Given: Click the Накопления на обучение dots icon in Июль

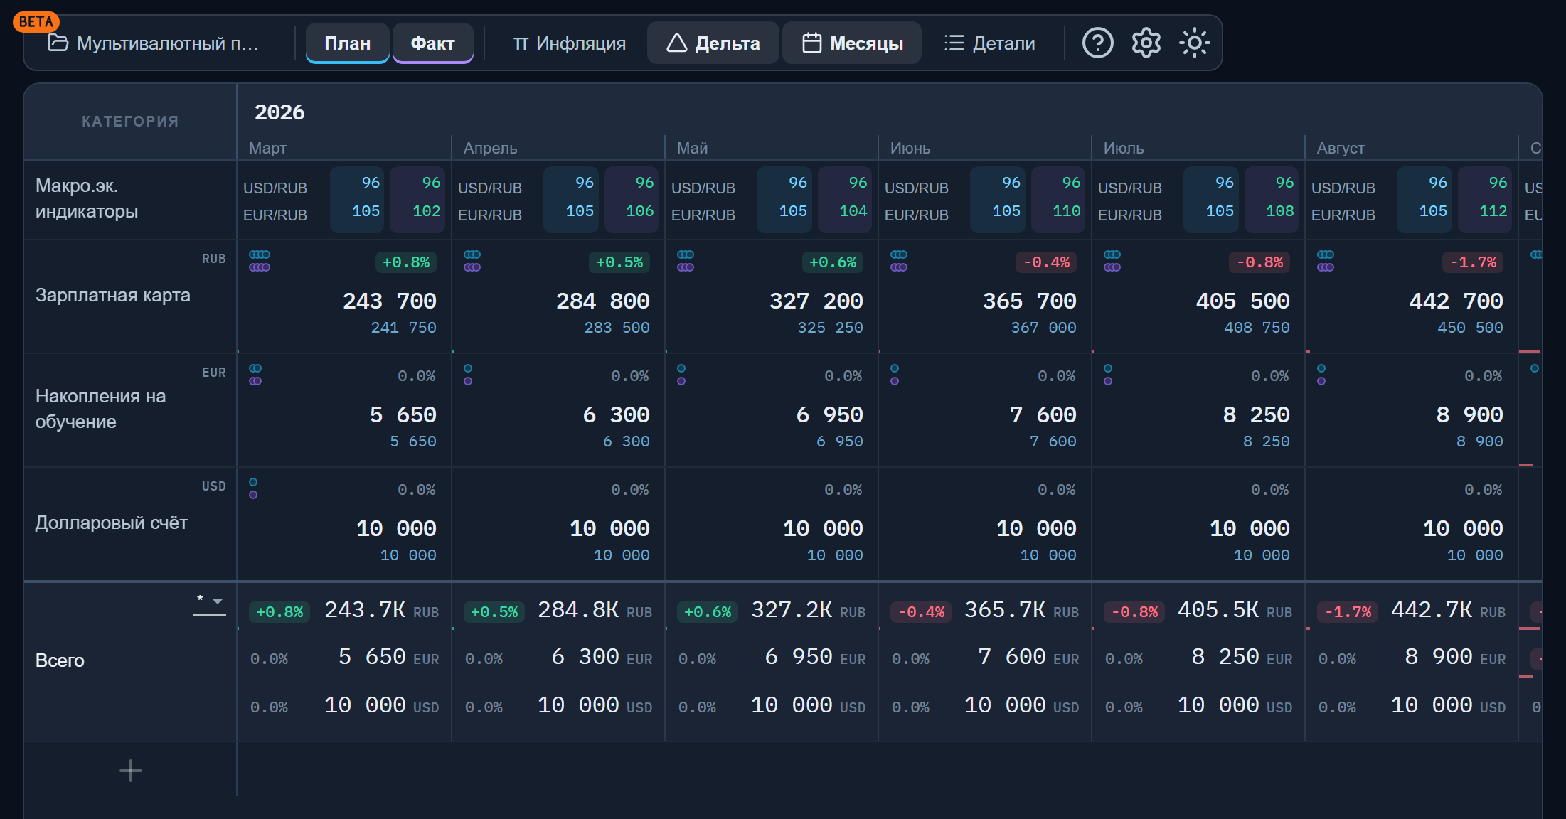Looking at the screenshot, I should (x=1108, y=375).
